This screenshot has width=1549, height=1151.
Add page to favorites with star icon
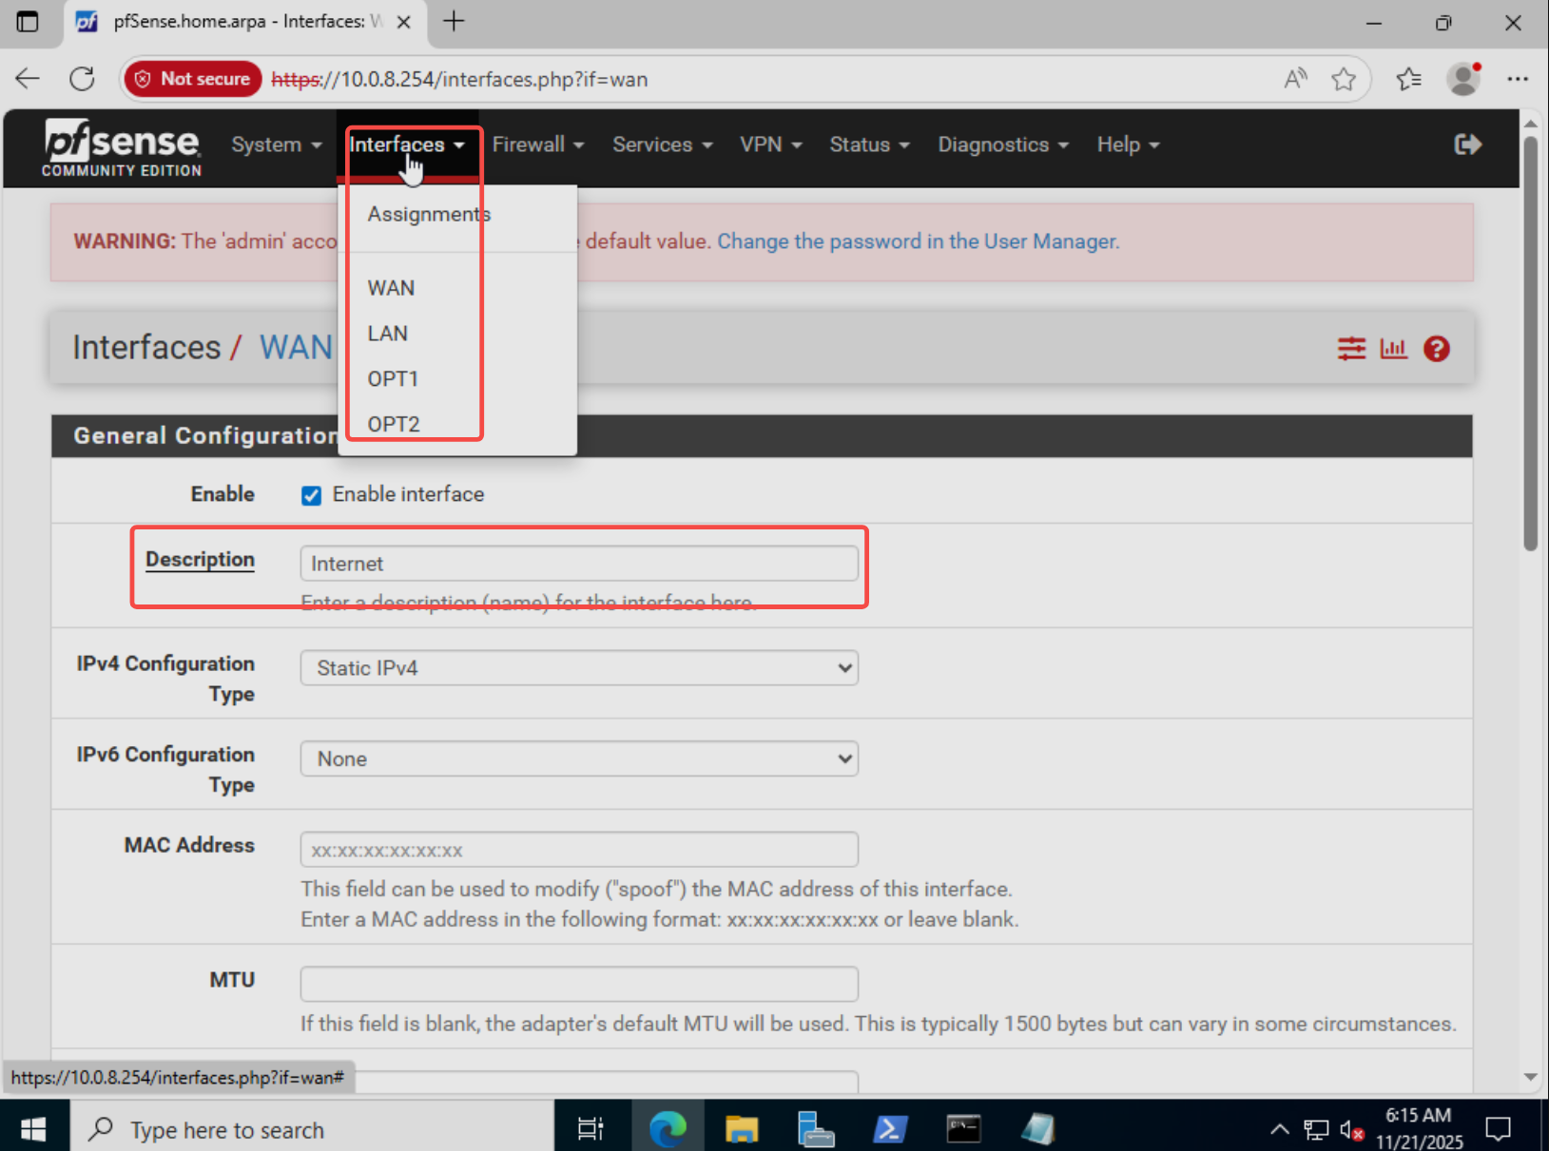[x=1343, y=79]
